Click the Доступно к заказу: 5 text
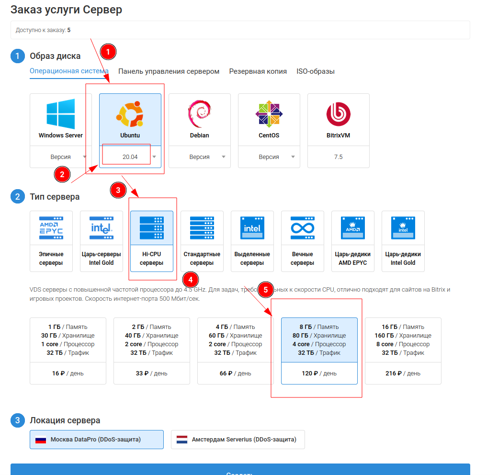Screen dimensions: 498x475 click(x=43, y=30)
